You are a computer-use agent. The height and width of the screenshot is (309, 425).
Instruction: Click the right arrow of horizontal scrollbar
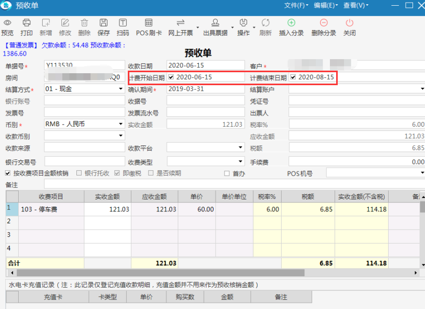pos(416,273)
